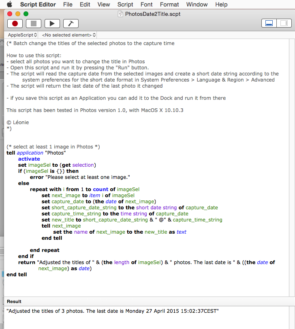Click the error message string line
Viewport: 295px width, 329px height.
click(x=80, y=177)
